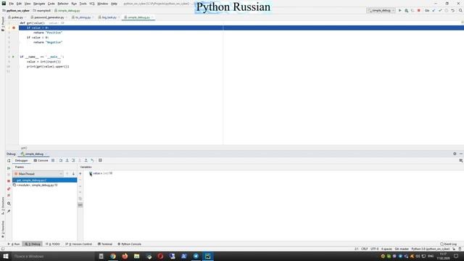Click the simple_debug session tab in the Debug panel
Screen dimensions: 464x261
tap(33, 154)
